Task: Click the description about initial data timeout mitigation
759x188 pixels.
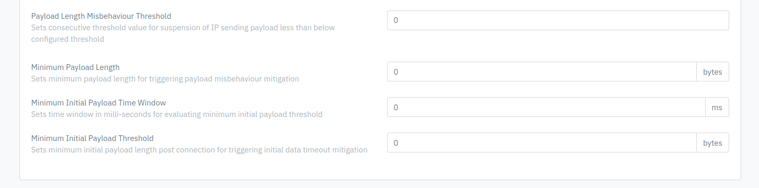Action: coord(199,150)
